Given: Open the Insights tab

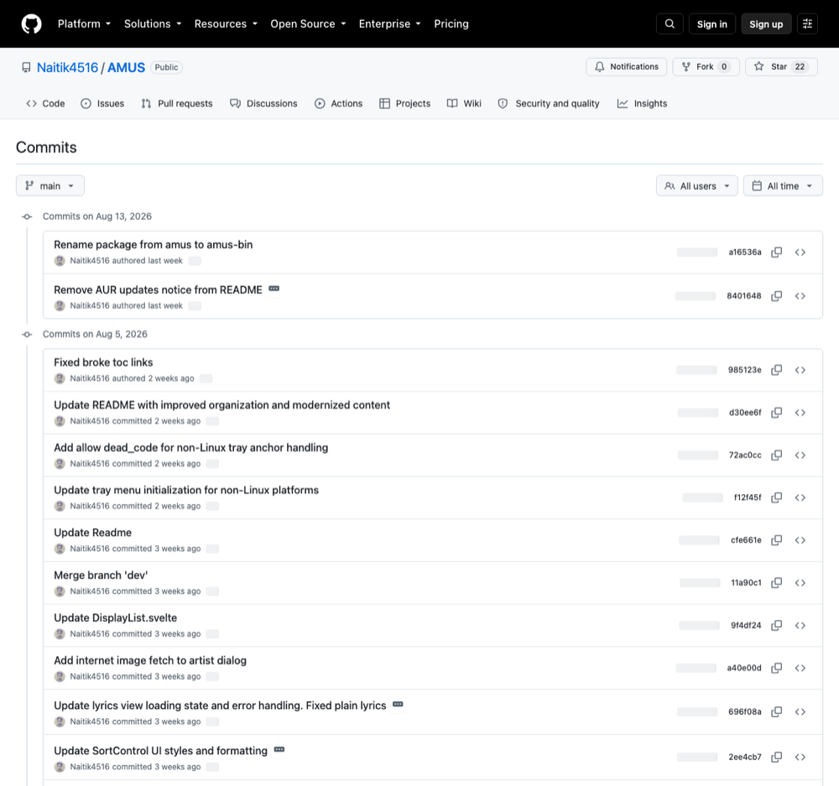Looking at the screenshot, I should 642,104.
